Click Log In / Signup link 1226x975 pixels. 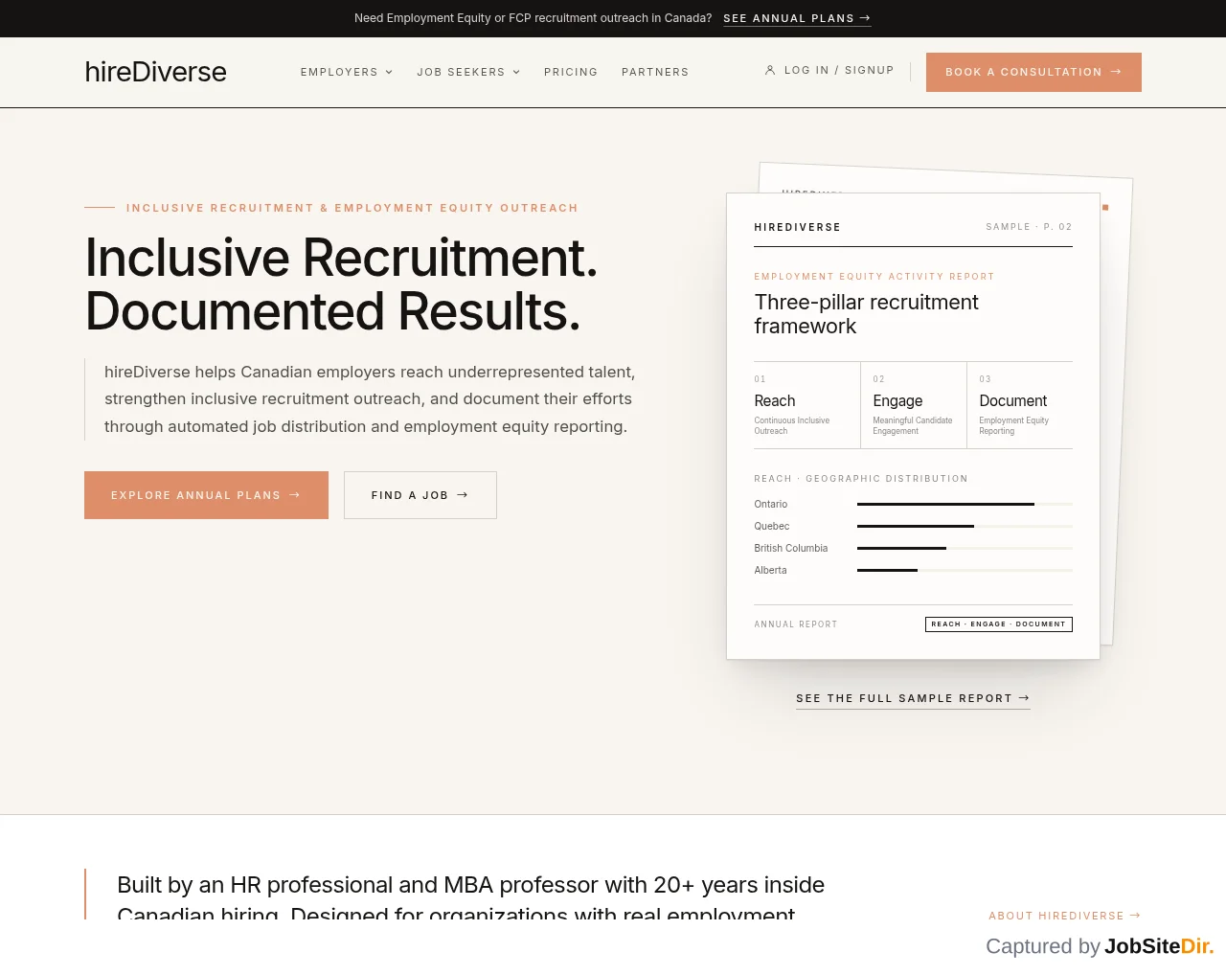[x=829, y=70]
